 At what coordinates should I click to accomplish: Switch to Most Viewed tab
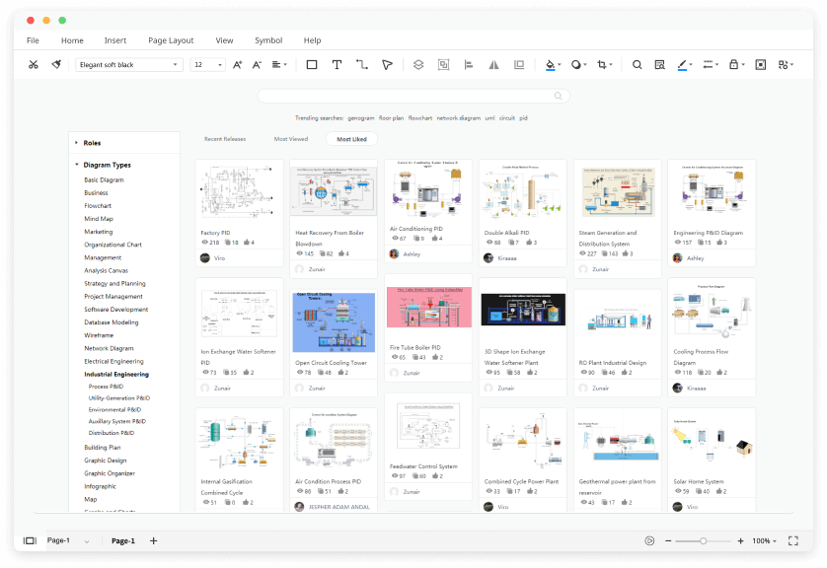tap(291, 139)
